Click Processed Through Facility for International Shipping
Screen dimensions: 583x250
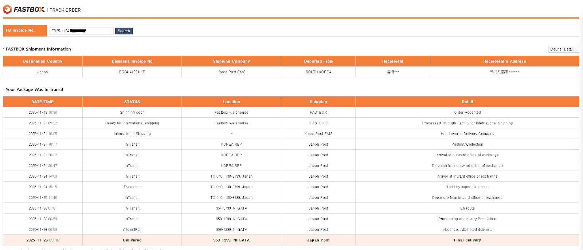[467, 123]
